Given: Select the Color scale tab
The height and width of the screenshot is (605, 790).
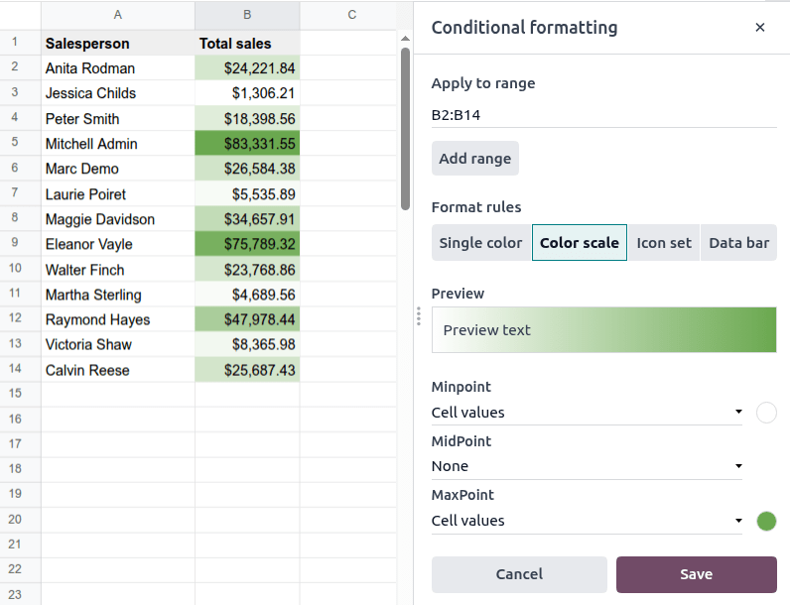Looking at the screenshot, I should click(580, 243).
